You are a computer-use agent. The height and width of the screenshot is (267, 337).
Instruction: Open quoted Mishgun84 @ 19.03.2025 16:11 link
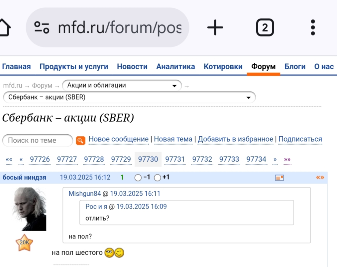(114, 194)
